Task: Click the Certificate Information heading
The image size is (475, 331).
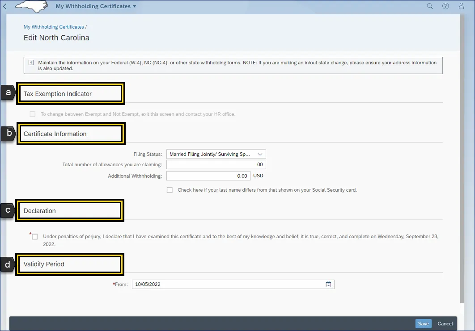Action: [x=55, y=134]
